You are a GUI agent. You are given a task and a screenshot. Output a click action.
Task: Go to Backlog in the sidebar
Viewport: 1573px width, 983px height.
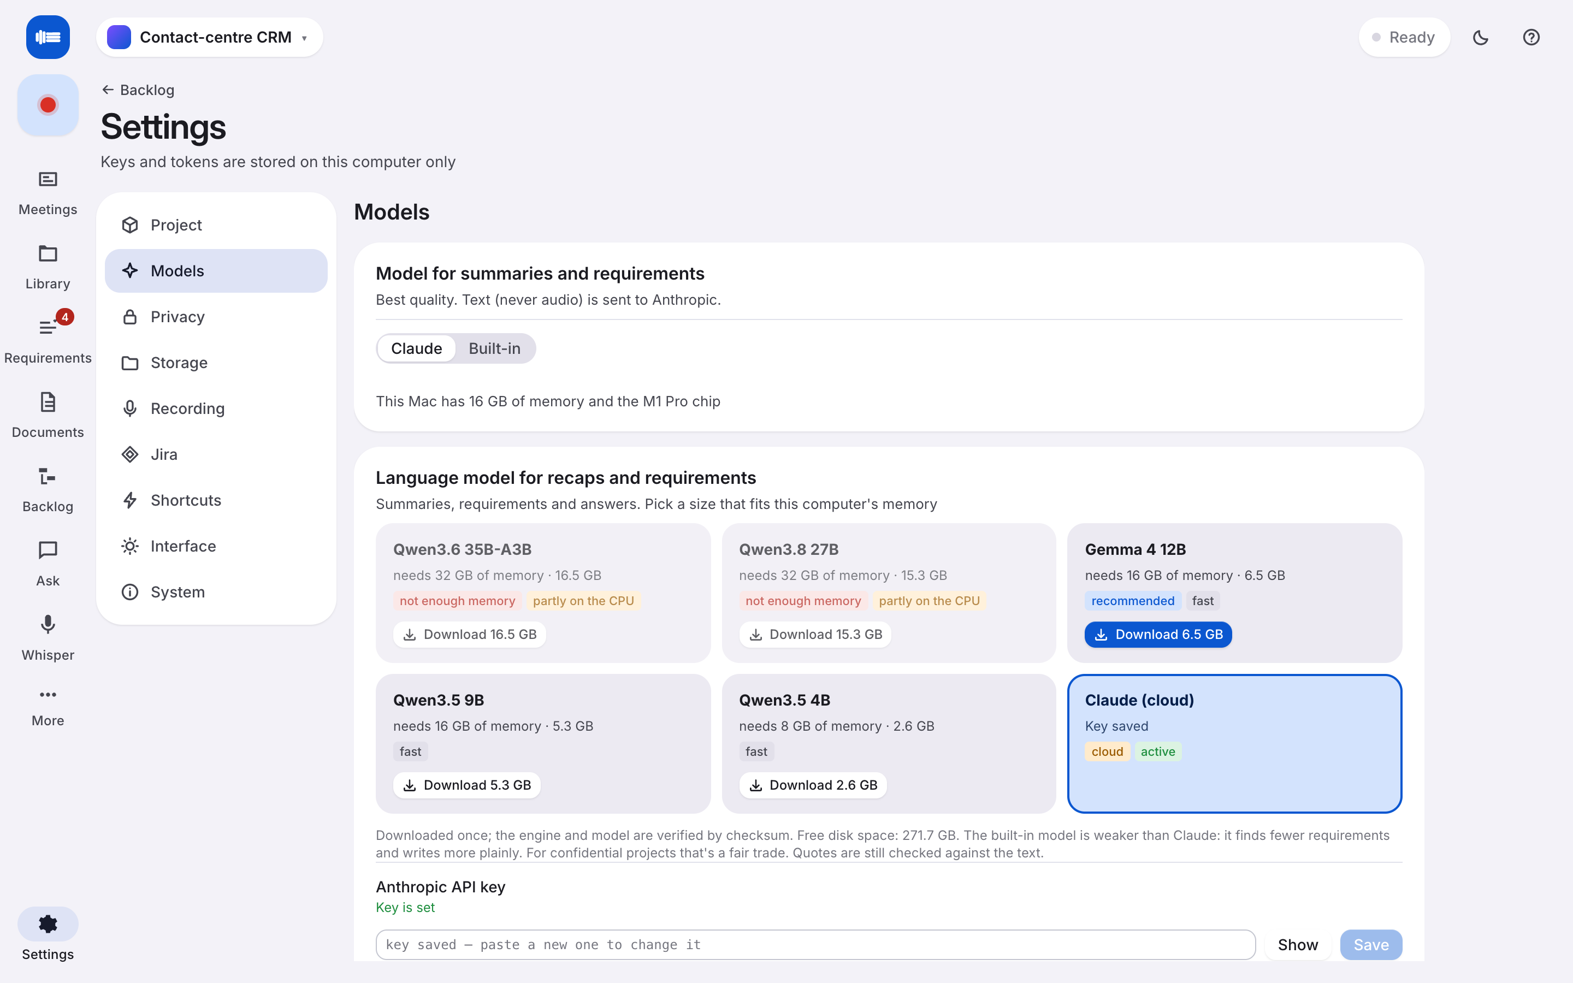coord(48,489)
